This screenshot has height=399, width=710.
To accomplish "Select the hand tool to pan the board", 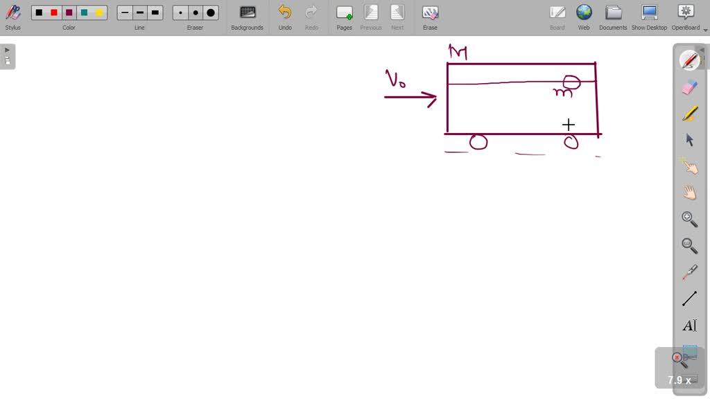I will (x=689, y=193).
